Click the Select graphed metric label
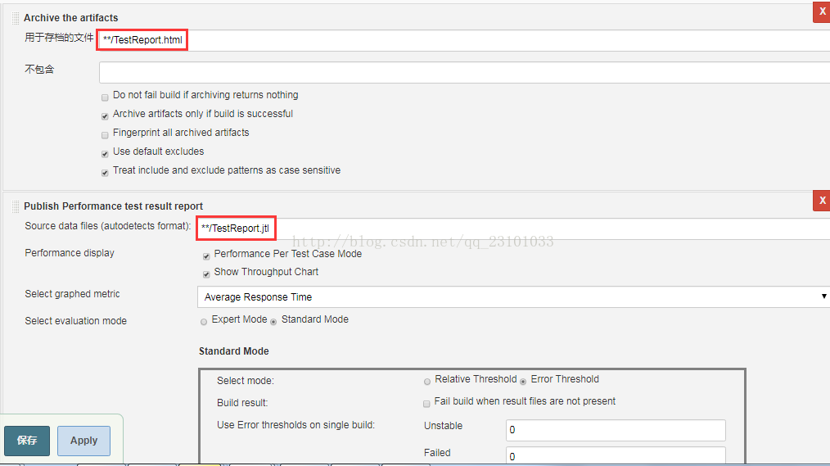The height and width of the screenshot is (466, 830). [x=72, y=294]
